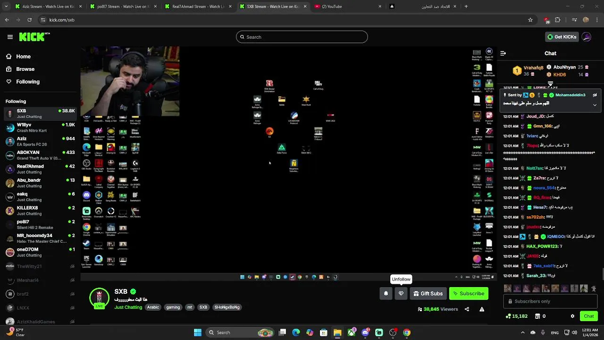Select the SHoNgxBoNg tag

click(x=227, y=307)
